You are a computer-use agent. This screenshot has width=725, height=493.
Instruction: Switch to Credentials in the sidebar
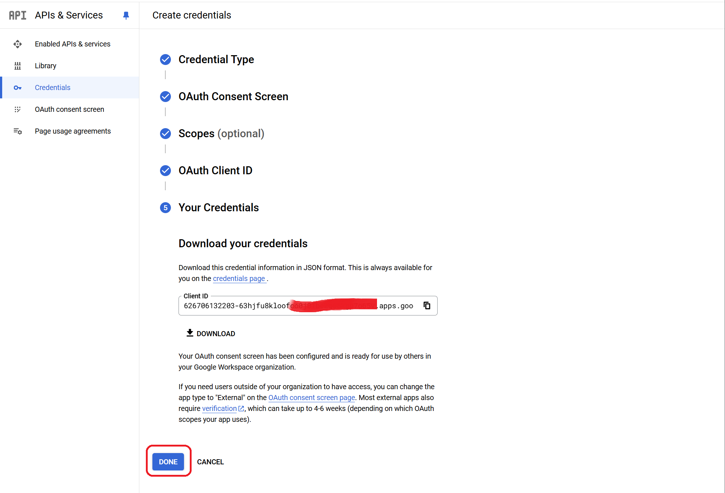click(x=53, y=87)
